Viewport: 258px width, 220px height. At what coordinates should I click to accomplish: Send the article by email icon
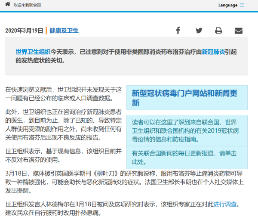(238, 31)
